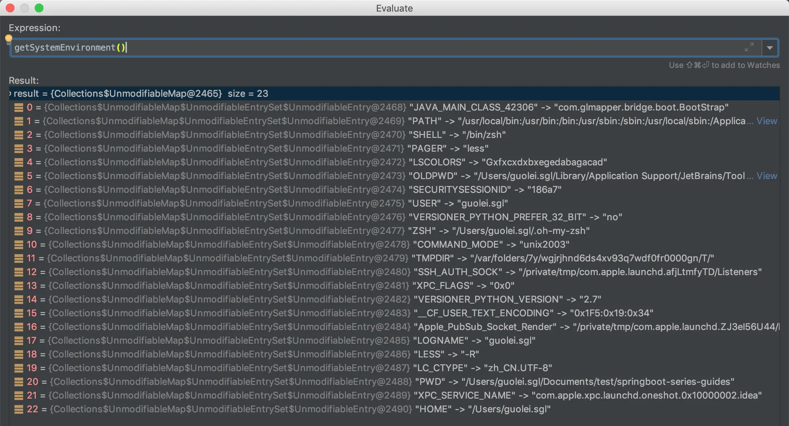Collapse the result root node arrow

[x=10, y=94]
